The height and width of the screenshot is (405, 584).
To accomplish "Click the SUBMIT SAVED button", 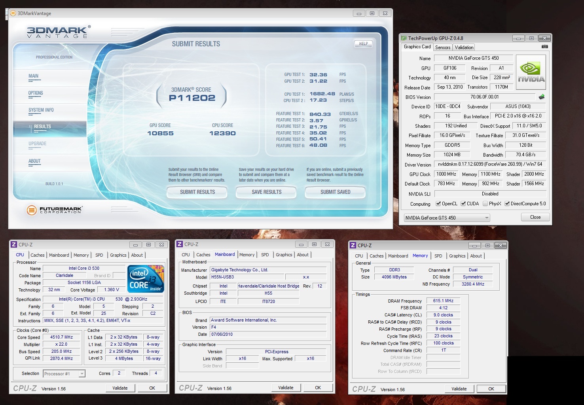I will point(335,192).
